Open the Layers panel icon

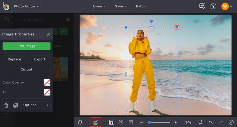click(80, 122)
